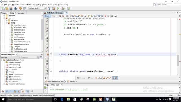Click the Previous button in Find bar
Image resolution: width=181 pixels, height=102 pixels.
pyautogui.click(x=81, y=78)
